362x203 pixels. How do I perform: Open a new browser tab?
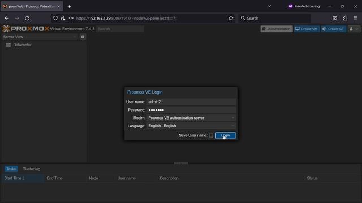click(x=69, y=6)
